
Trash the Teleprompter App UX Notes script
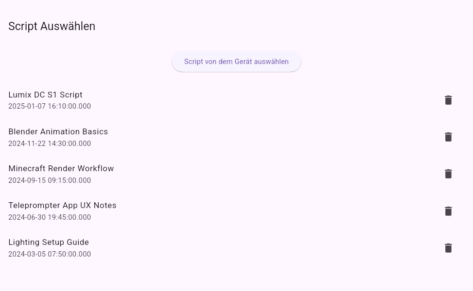[x=448, y=211]
